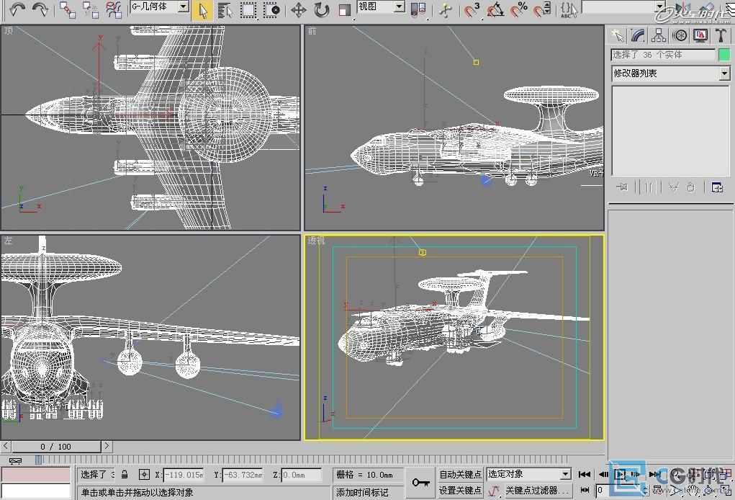Click the Make Unique icon

[x=674, y=187]
